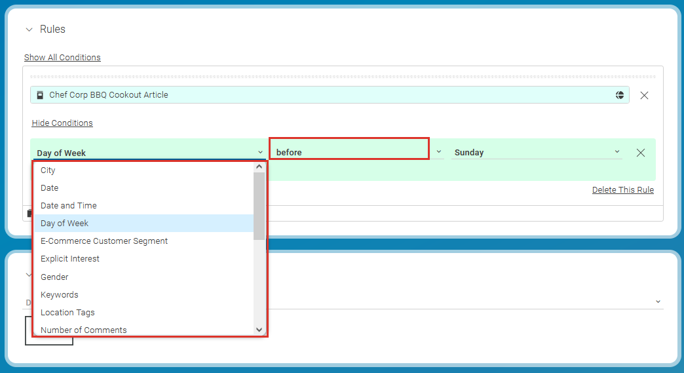Click the Chef Corp BBQ Cookout Article field
Screen dimensions: 684x373
(x=330, y=94)
